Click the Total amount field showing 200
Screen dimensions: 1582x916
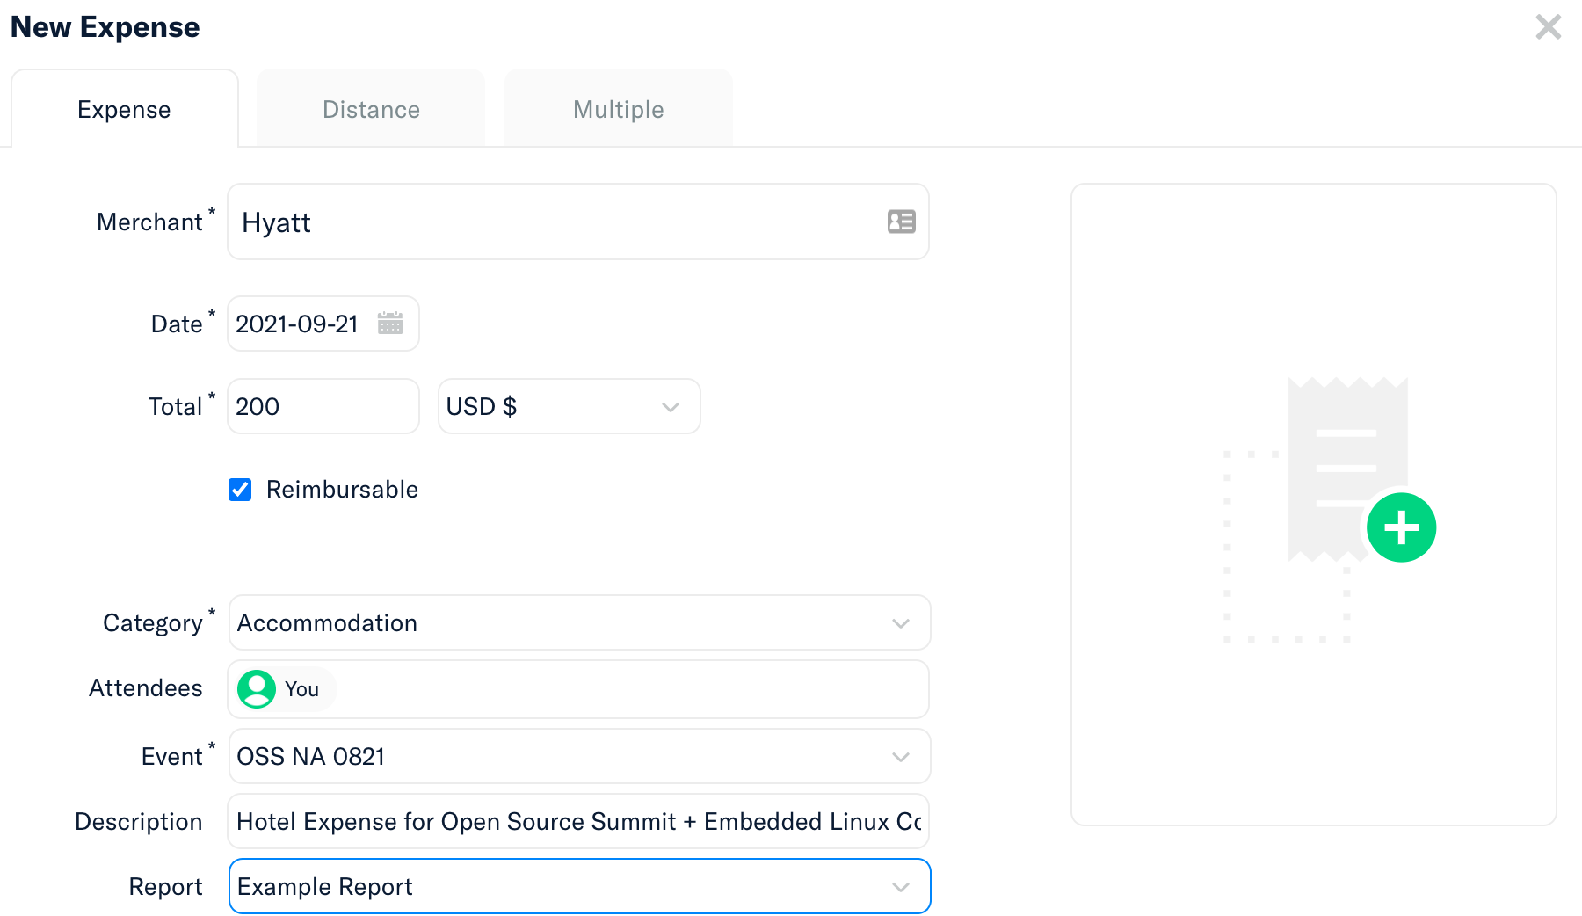322,406
